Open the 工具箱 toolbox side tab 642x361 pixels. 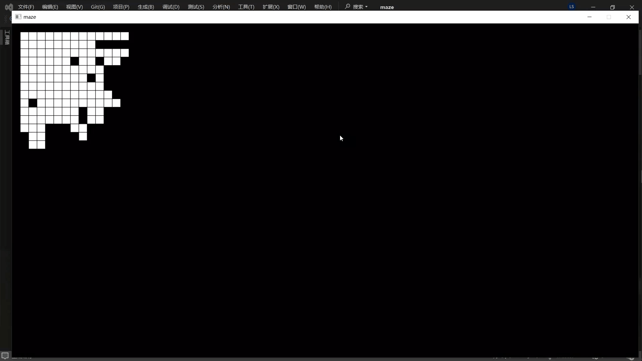tap(7, 37)
